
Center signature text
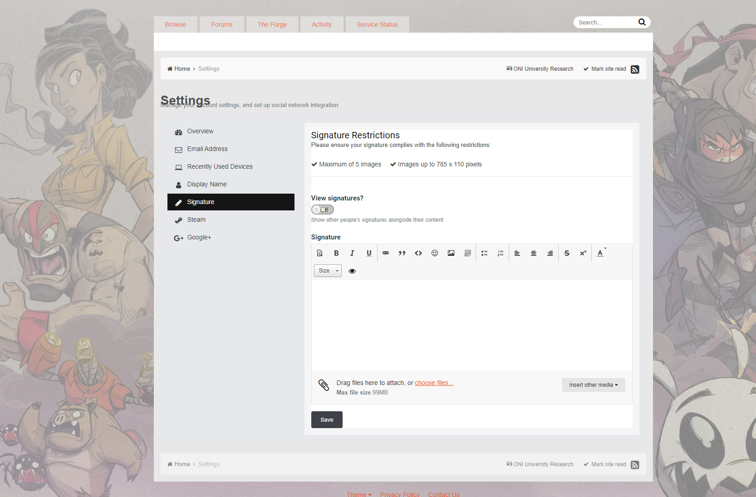[534, 253]
